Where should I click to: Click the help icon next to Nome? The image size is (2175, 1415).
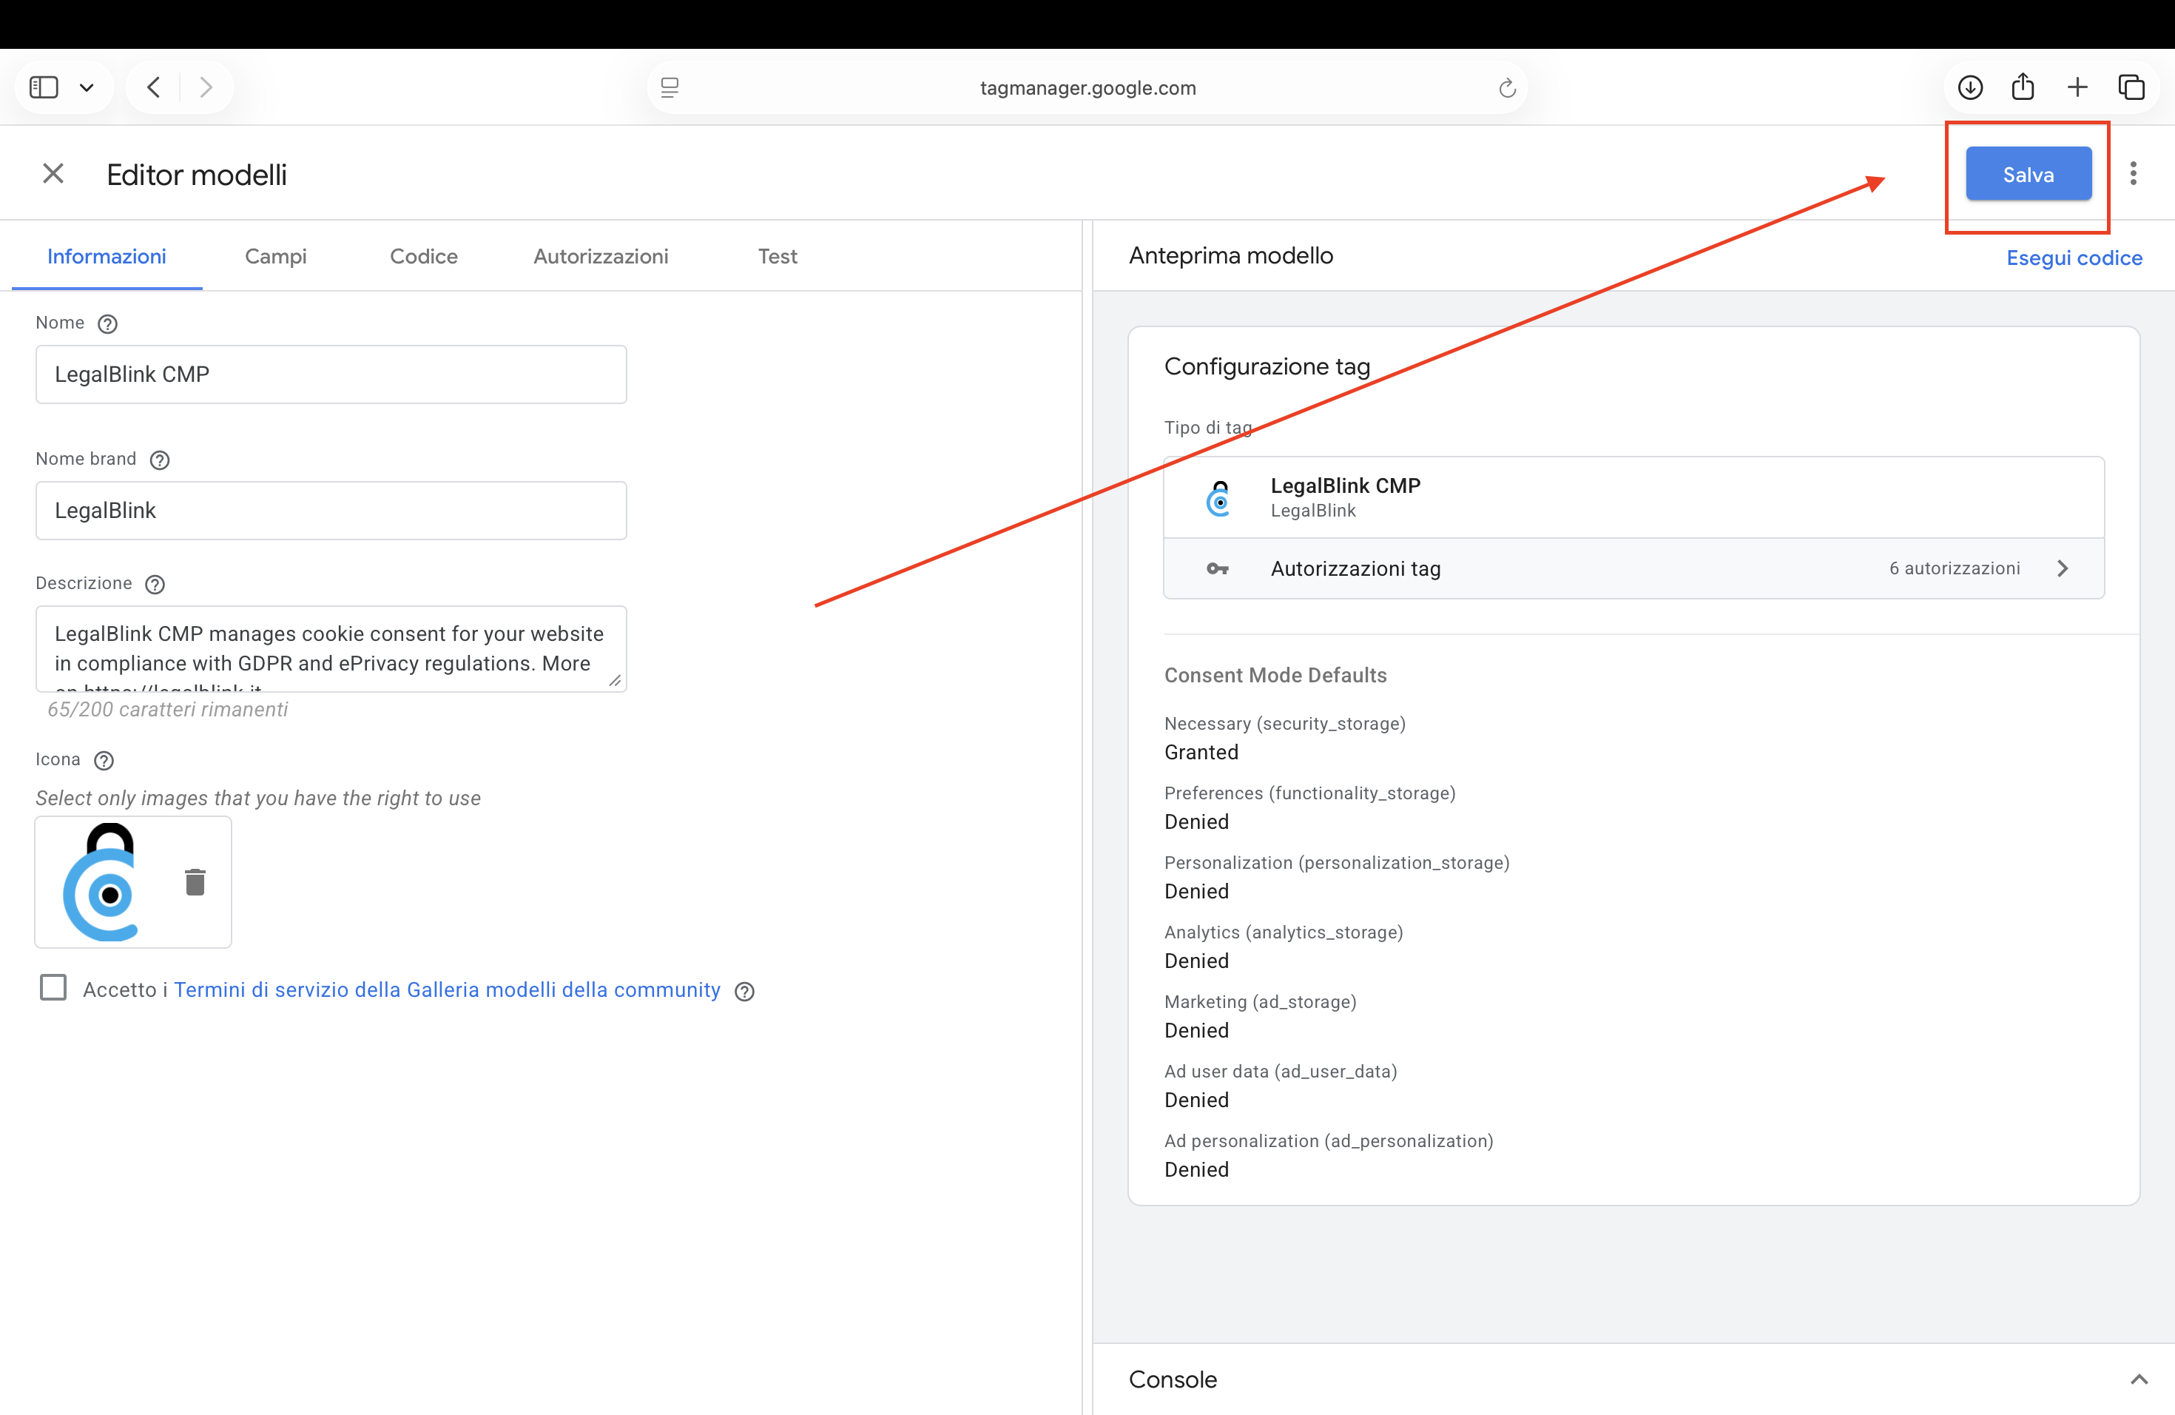point(107,323)
